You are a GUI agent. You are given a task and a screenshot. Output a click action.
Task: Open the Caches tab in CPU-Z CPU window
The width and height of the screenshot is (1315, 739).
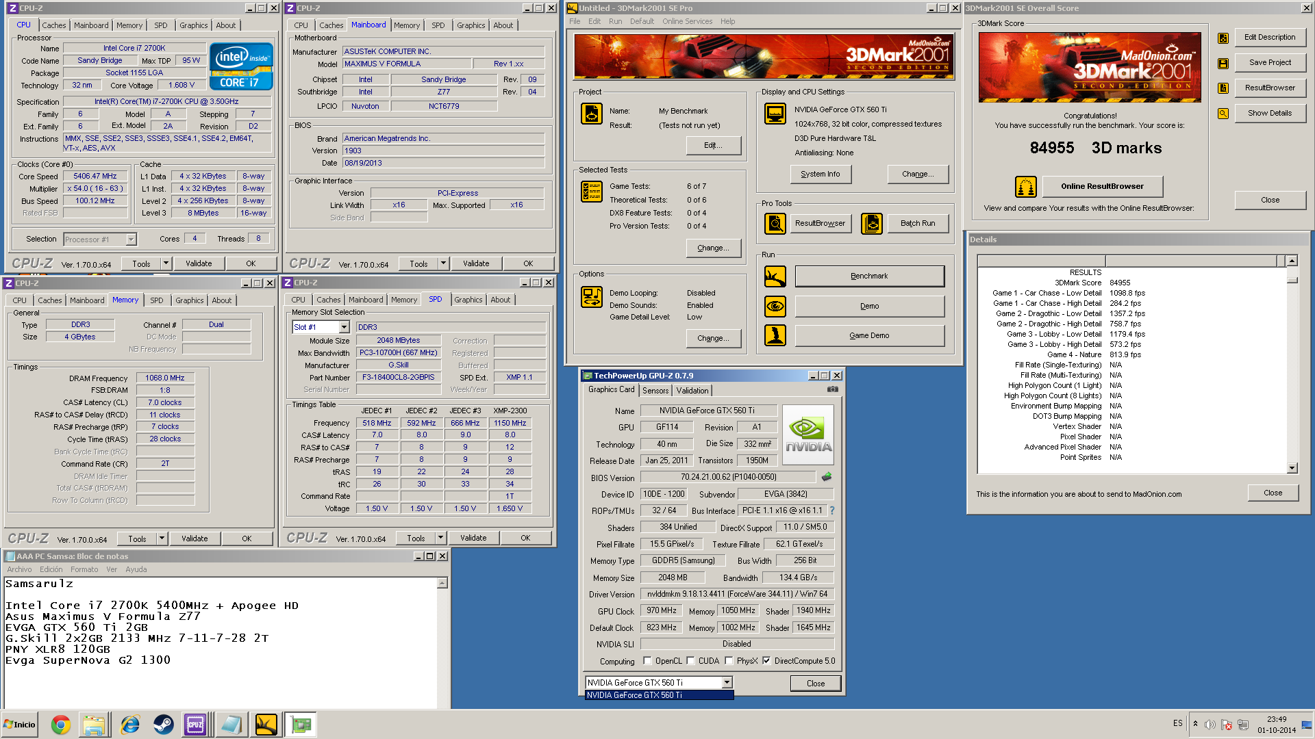coord(54,25)
